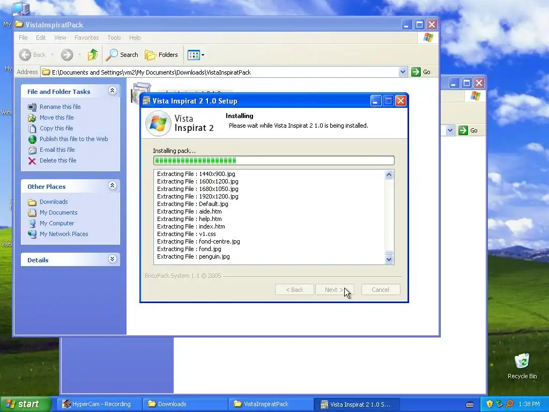Viewport: 549px width, 412px height.
Task: Expand address dropdown in the Downloads window
Action: pos(450,130)
